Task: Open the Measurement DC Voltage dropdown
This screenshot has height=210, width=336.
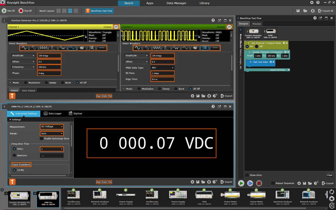Action: (52, 127)
